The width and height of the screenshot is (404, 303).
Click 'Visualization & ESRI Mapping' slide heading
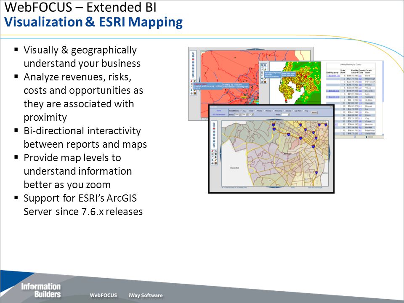93,22
